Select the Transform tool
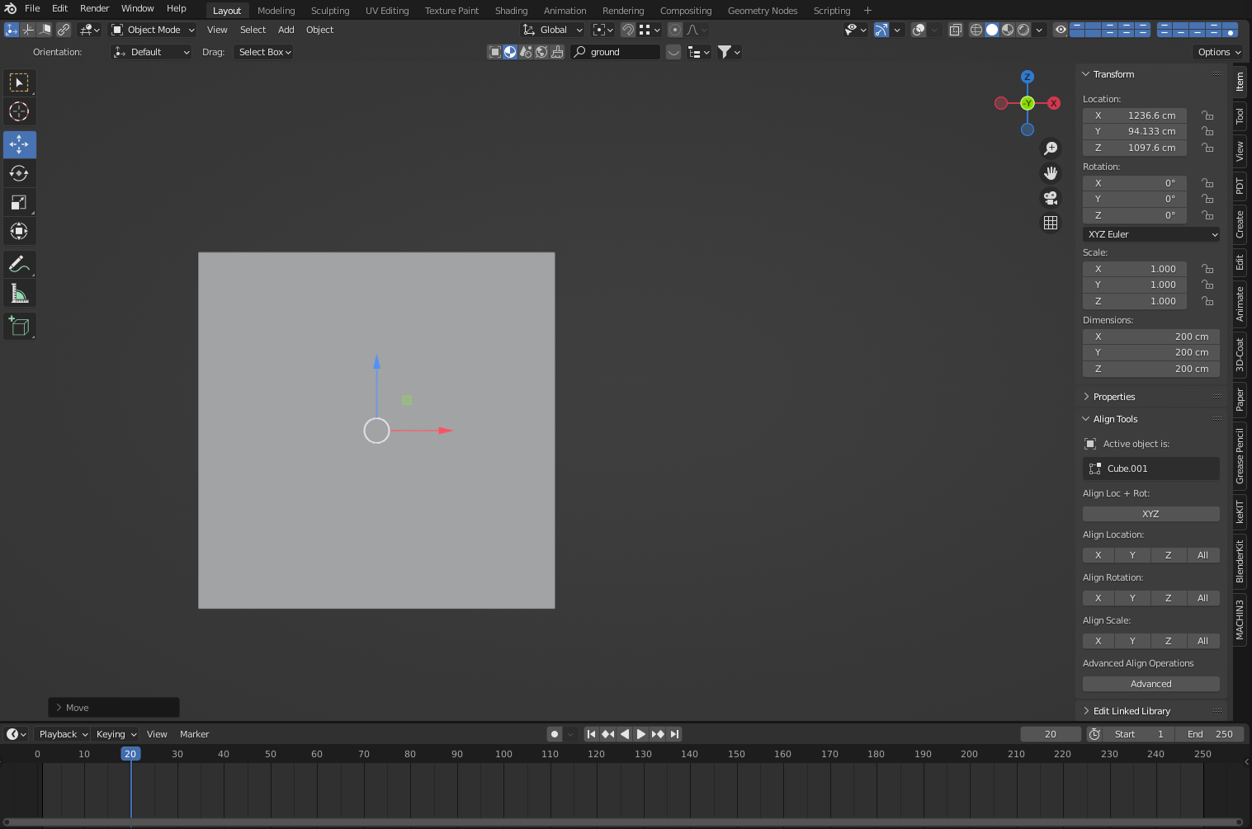Viewport: 1252px width, 829px height. 19,231
